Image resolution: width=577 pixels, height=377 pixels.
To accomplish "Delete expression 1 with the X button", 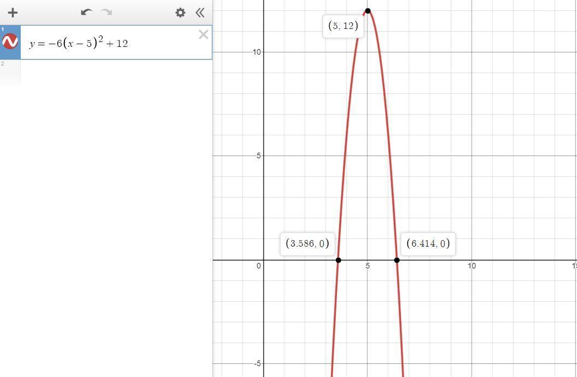I will pos(204,34).
